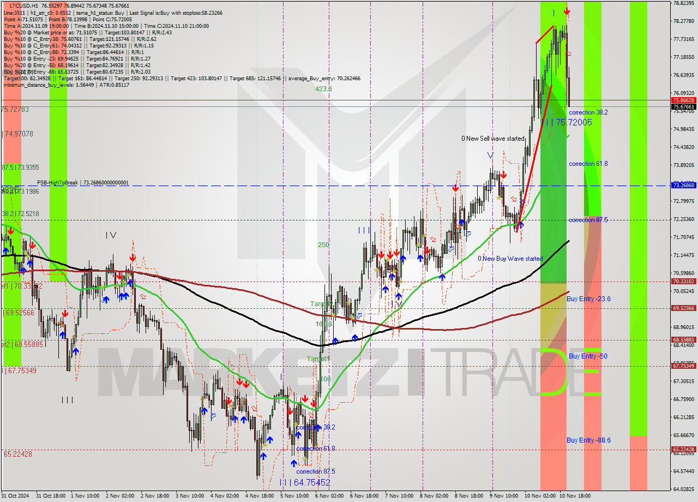Screen dimensions: 698x502
Task: Click the red '69.52566' price tag
Action: [684, 308]
